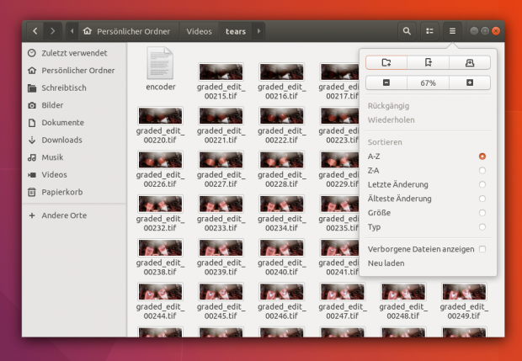Image resolution: width=522 pixels, height=361 pixels.
Task: Click file name graded_edit_00235.tif
Action: (x=339, y=223)
